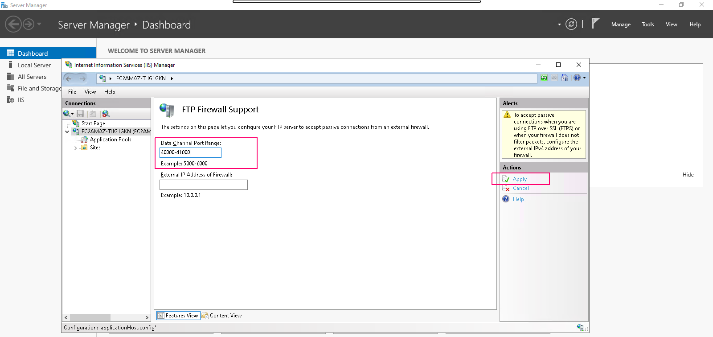The height and width of the screenshot is (337, 713).
Task: Click the Actions panel header
Action: [x=544, y=168]
